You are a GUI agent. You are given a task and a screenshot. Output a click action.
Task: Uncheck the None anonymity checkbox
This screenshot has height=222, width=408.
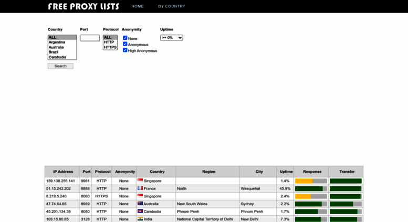tap(125, 38)
